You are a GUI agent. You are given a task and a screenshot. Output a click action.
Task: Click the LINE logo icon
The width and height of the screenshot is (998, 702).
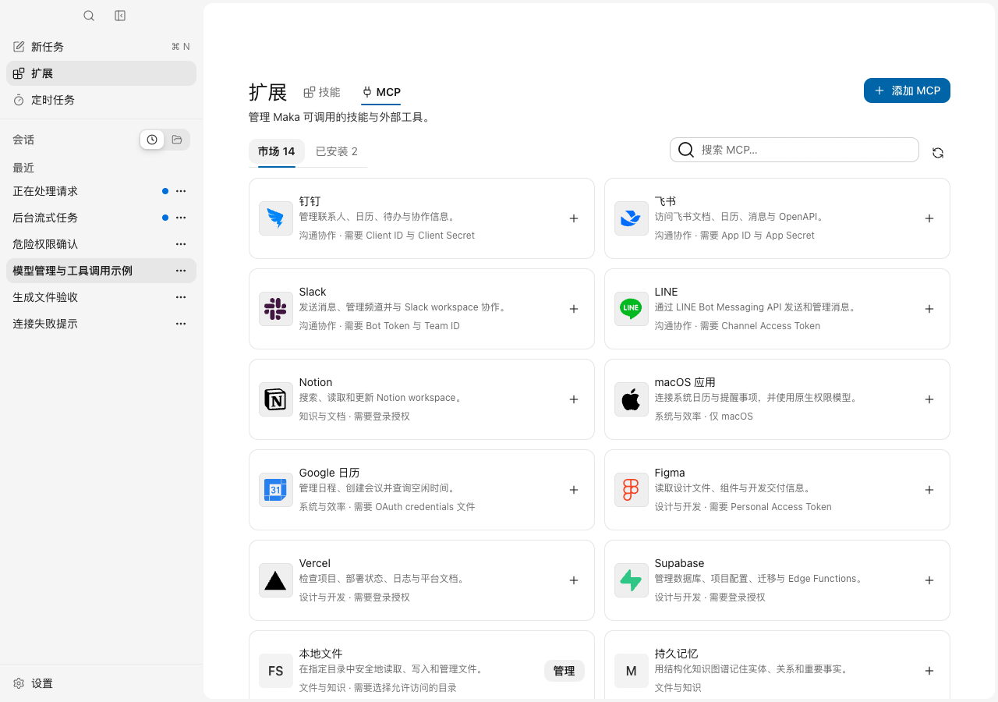coord(632,309)
